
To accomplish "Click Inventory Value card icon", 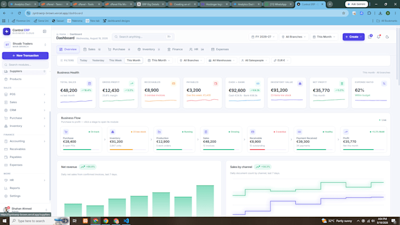I will pyautogui.click(x=300, y=83).
